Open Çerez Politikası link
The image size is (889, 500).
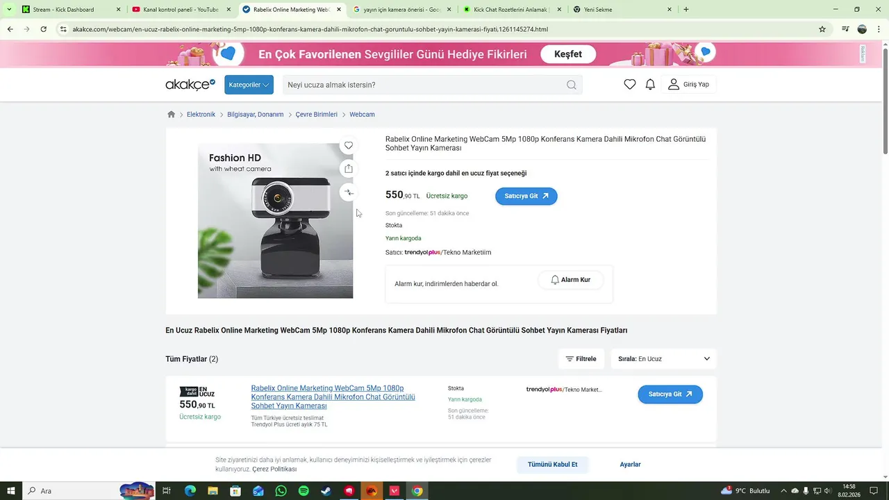[274, 469]
